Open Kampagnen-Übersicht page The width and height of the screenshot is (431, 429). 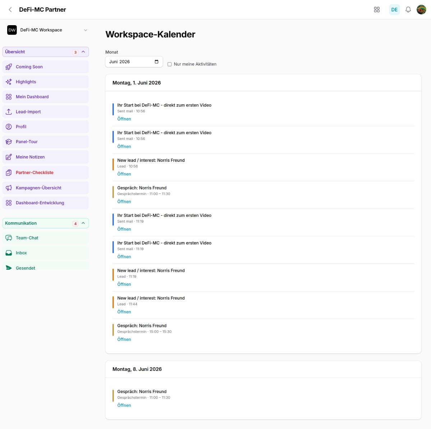[46, 188]
